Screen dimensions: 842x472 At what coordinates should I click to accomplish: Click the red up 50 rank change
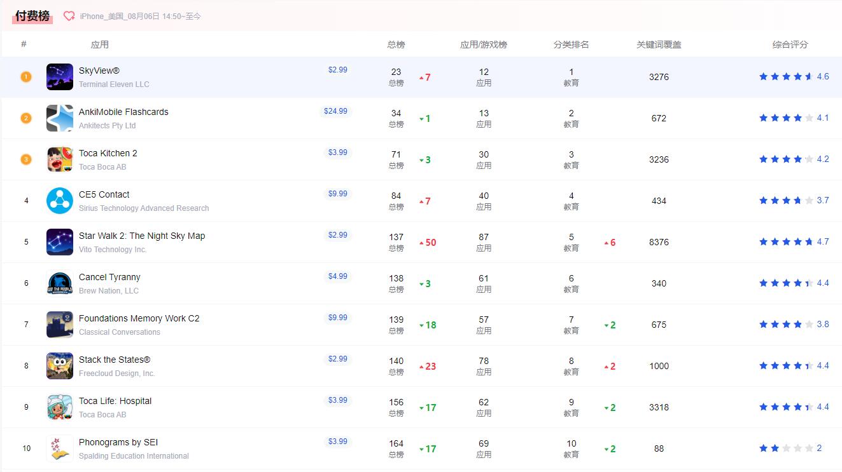[428, 243]
